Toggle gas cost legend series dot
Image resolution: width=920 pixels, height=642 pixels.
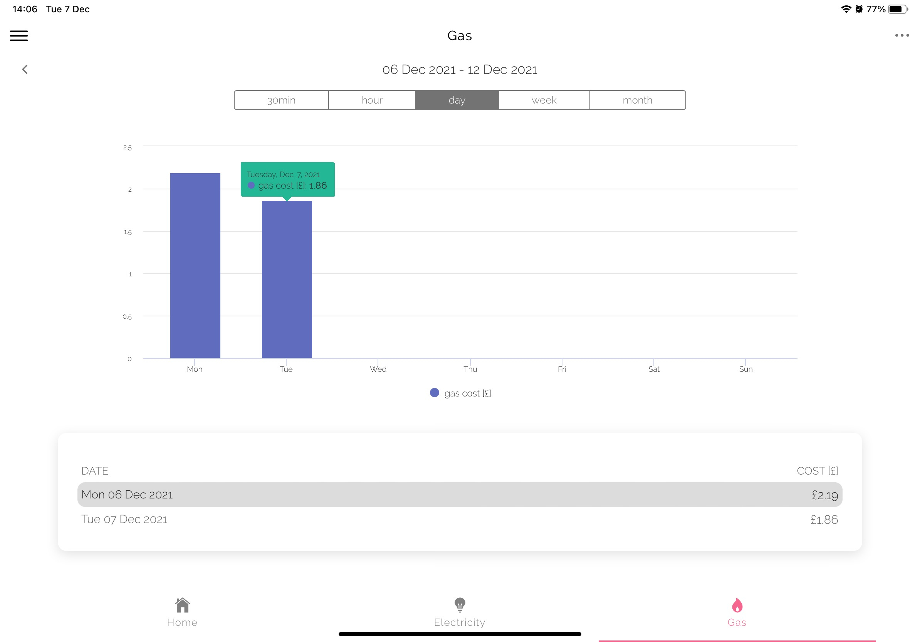coord(434,393)
